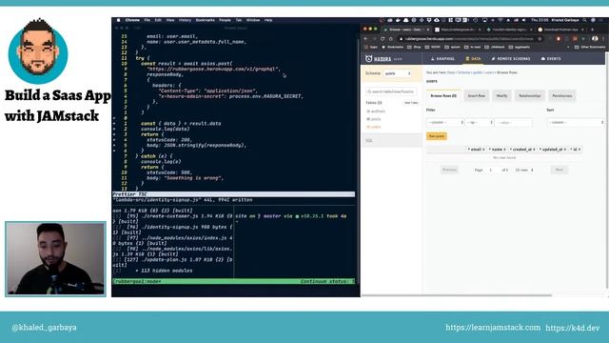Open Chrome three-dot menu
The height and width of the screenshot is (343, 609).
pyautogui.click(x=603, y=38)
